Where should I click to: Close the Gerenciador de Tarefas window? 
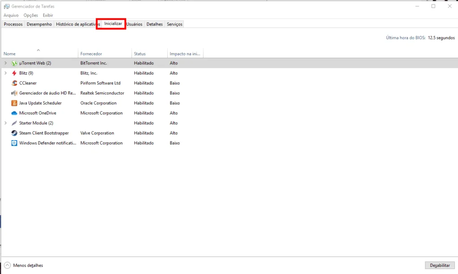coord(450,6)
